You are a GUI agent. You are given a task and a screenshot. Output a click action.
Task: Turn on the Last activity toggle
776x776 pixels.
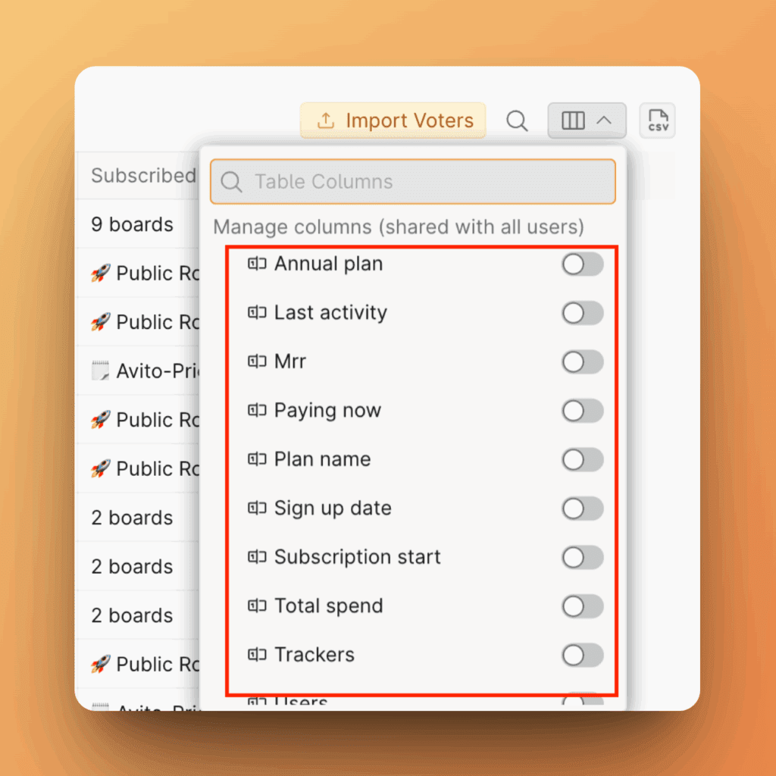click(x=582, y=313)
